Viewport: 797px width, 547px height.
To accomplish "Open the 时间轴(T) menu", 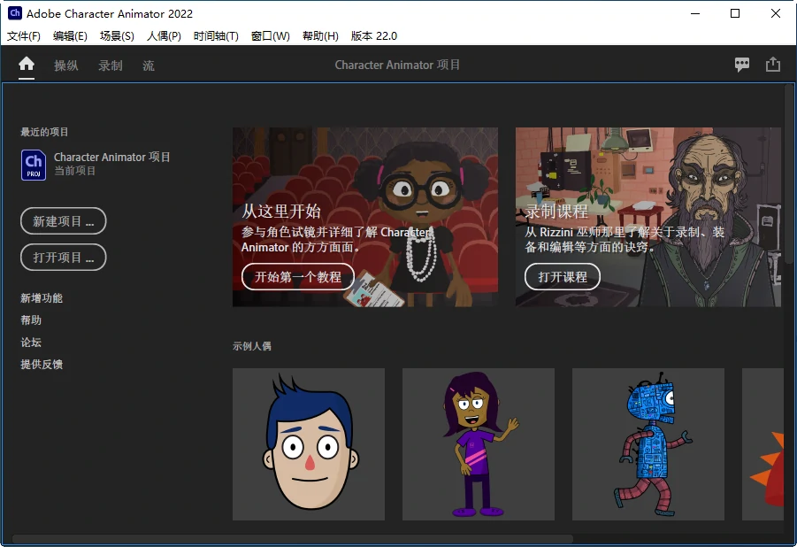I will point(216,36).
